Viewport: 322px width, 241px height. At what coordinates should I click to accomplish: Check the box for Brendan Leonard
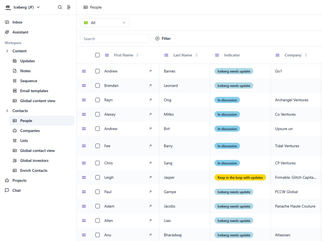pos(97,86)
